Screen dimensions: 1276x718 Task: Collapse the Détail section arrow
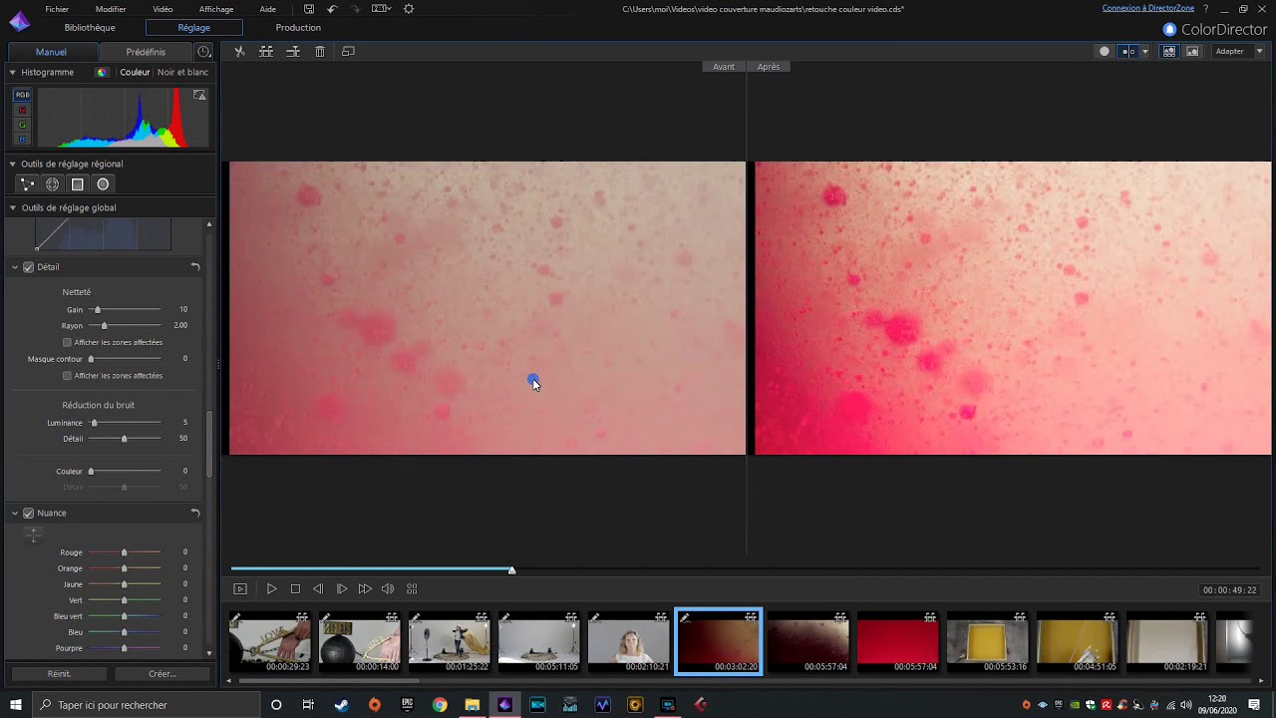[x=15, y=267]
